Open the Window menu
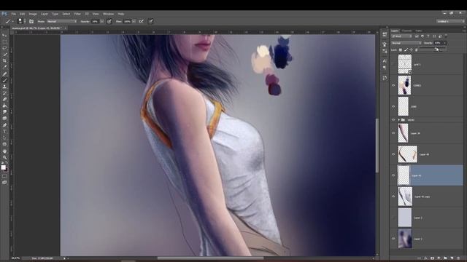This screenshot has height=262, width=467. coord(109,14)
